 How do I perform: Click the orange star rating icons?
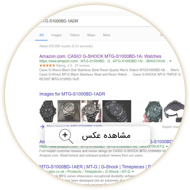pyautogui.click(x=47, y=66)
